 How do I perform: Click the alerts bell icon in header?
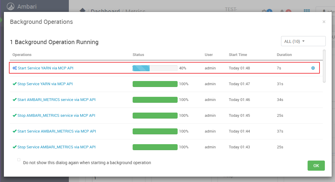[282, 11]
